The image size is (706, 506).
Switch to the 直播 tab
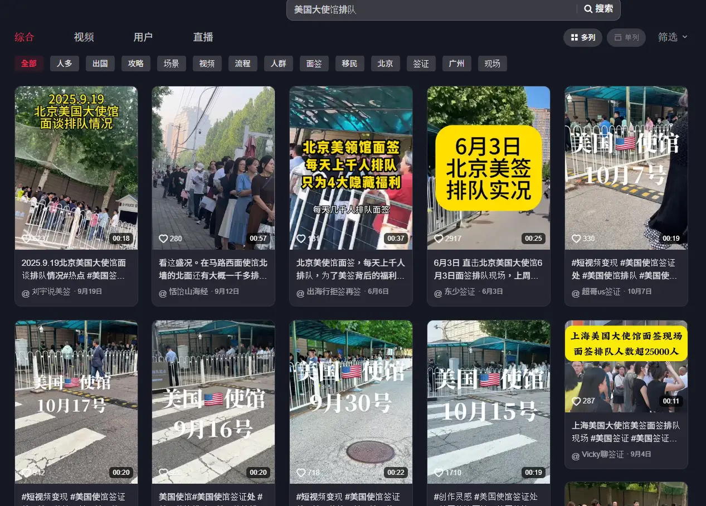(203, 37)
